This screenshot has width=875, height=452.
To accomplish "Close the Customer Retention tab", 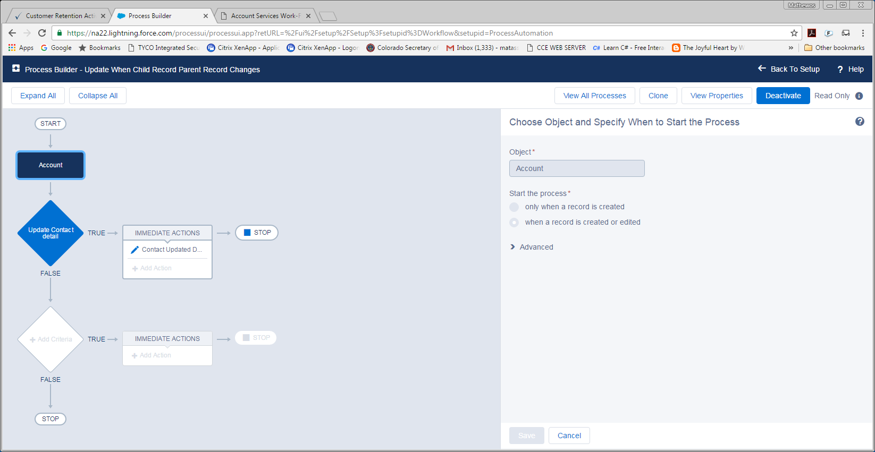I will (x=103, y=16).
